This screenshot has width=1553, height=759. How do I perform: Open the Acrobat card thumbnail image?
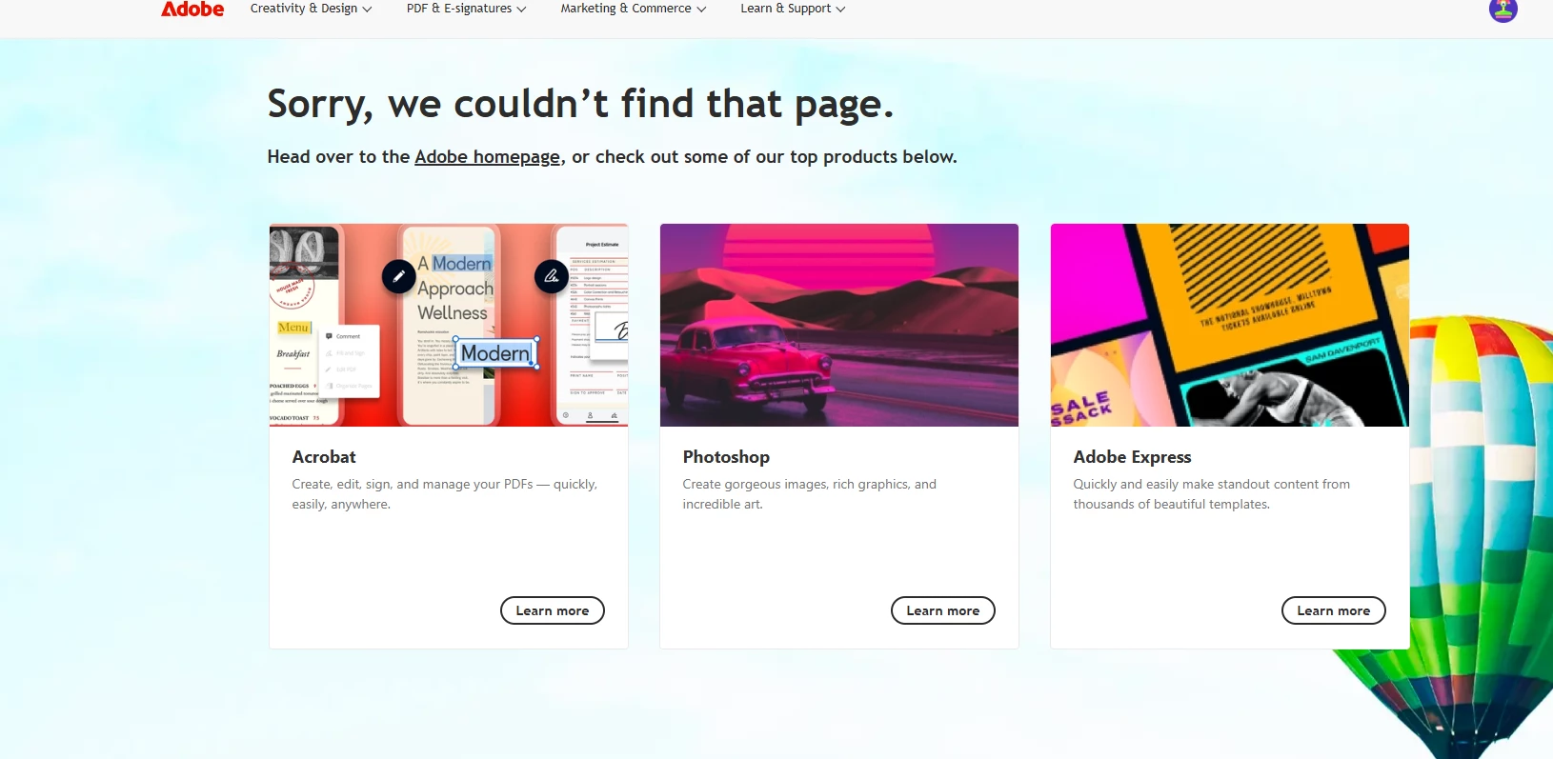[449, 325]
